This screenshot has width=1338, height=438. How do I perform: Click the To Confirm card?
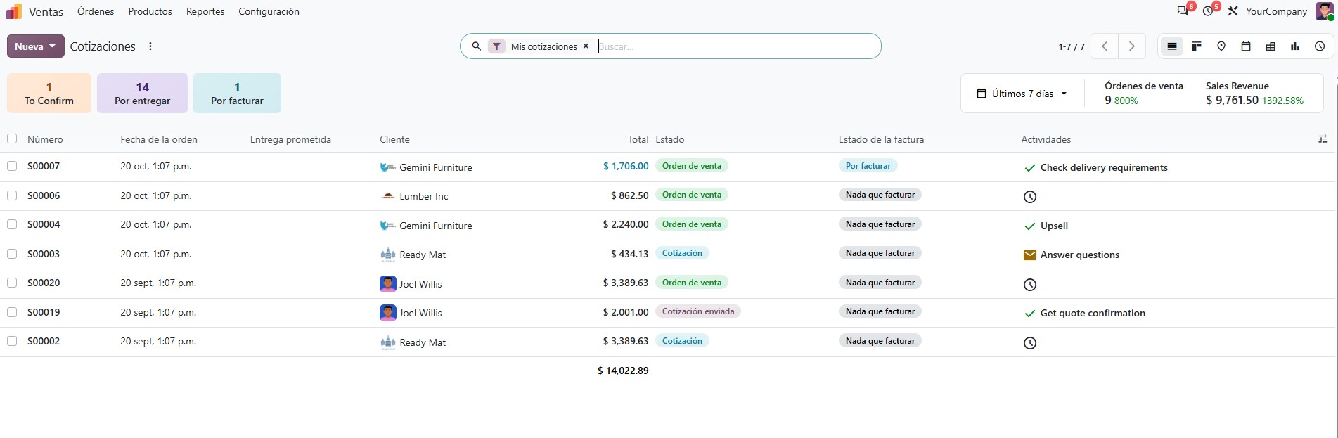tap(49, 94)
